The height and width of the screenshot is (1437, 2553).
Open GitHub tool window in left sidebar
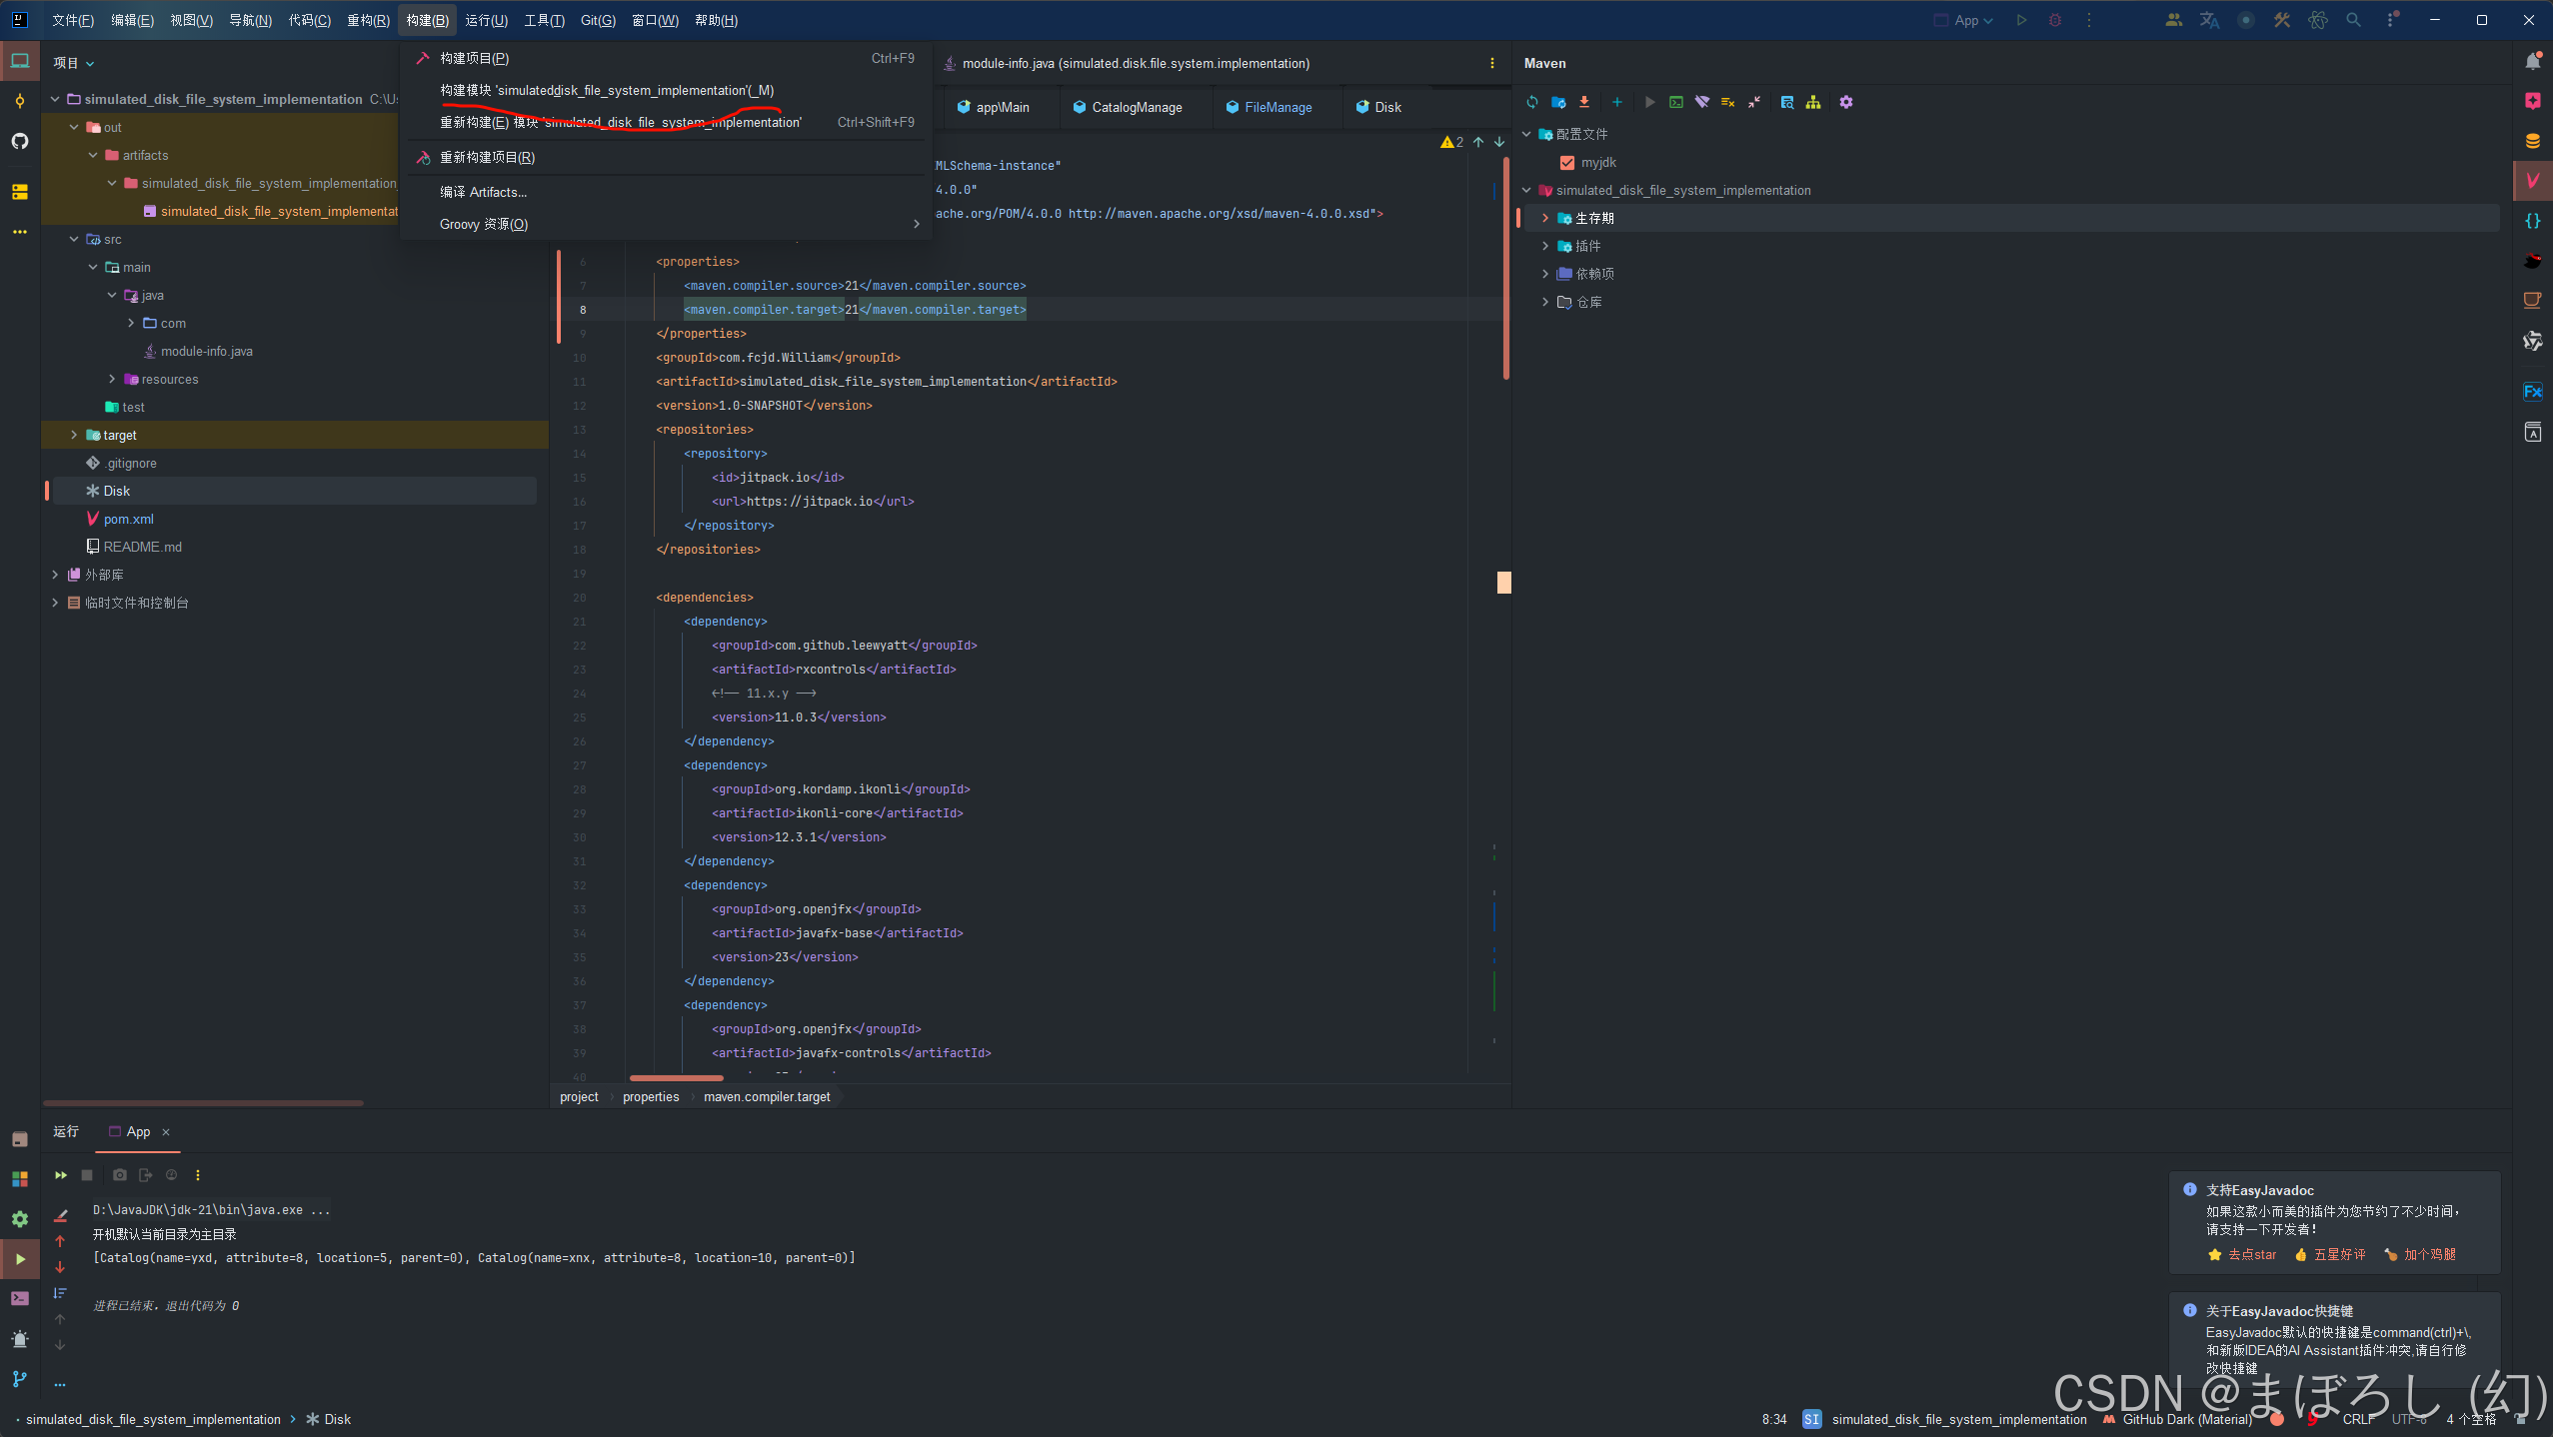point(20,141)
